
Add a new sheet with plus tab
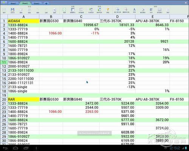click(x=46, y=3)
